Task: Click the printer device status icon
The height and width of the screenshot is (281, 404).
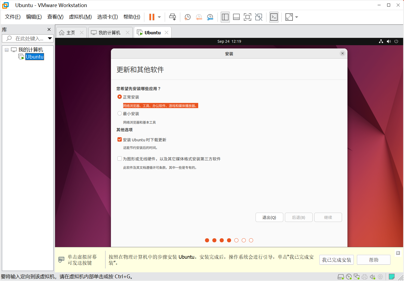Action: point(365,277)
